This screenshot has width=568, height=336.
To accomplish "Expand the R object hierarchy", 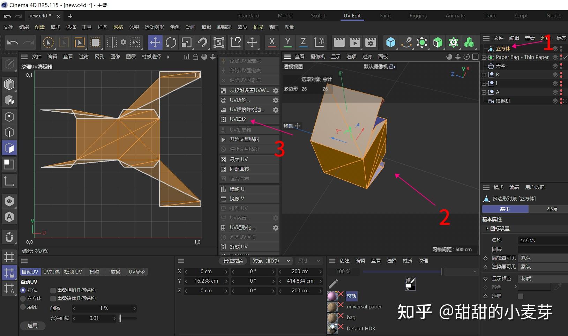I will pyautogui.click(x=484, y=74).
